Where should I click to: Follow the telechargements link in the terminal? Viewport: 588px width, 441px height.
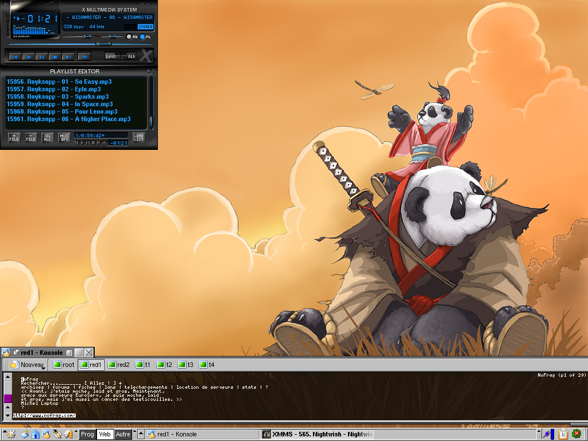(x=145, y=388)
